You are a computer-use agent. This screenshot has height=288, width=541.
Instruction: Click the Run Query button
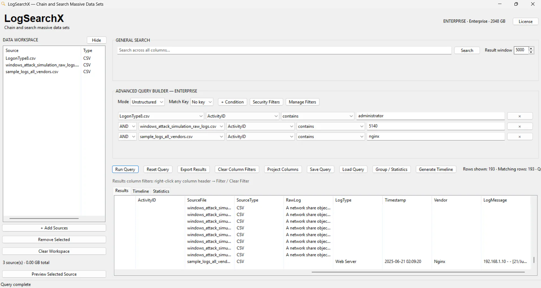[x=125, y=169]
